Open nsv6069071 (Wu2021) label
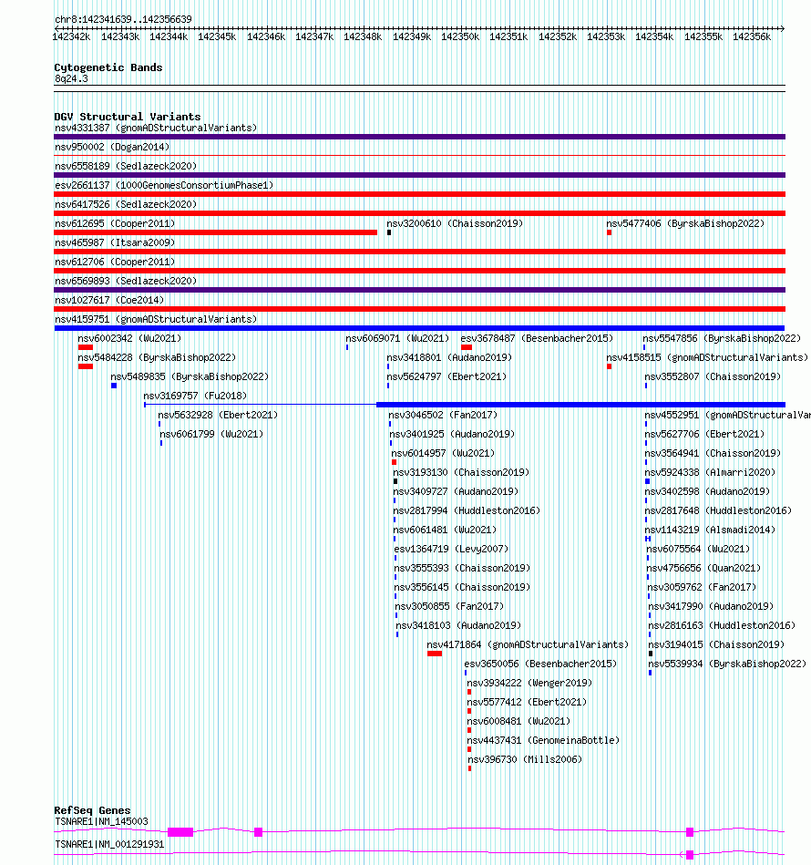811x865 pixels. pyautogui.click(x=397, y=338)
